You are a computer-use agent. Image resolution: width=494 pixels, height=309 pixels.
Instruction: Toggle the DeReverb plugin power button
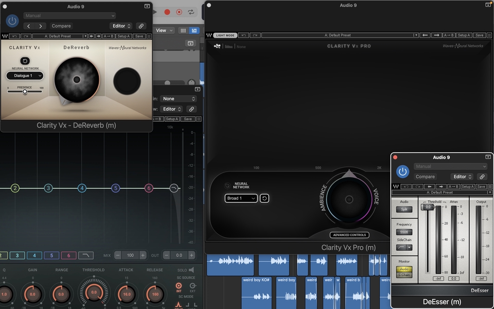click(x=13, y=21)
